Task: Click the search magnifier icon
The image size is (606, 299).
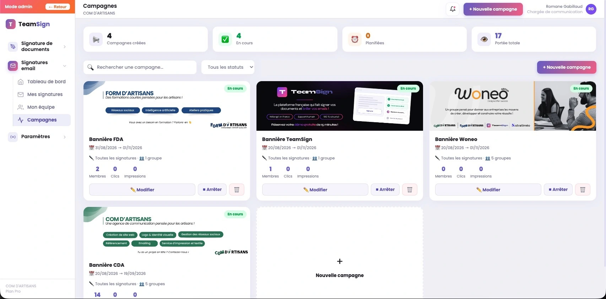Action: (x=91, y=67)
